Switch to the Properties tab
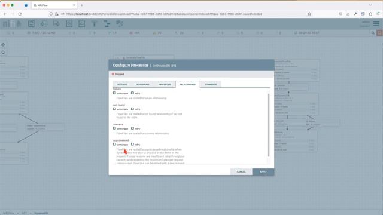This screenshot has width=383, height=215. (165, 84)
